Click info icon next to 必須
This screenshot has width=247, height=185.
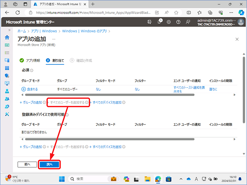pos(32,71)
